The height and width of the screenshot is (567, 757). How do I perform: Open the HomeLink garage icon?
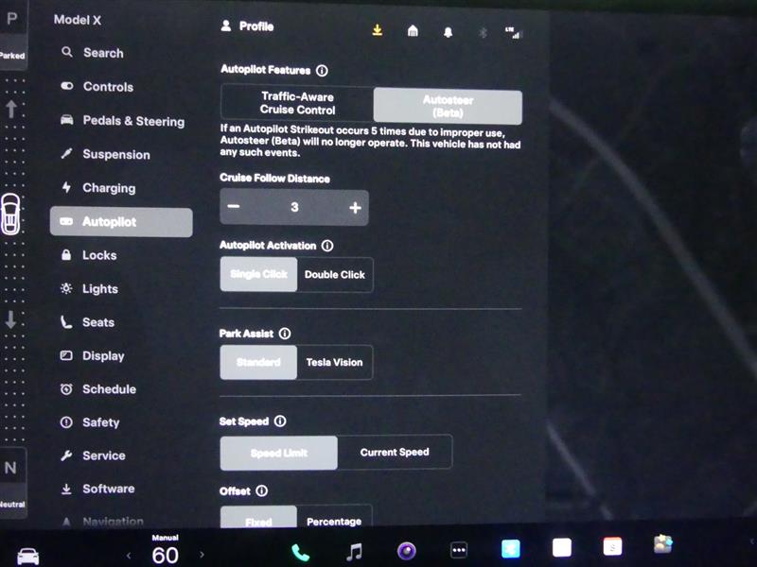click(x=413, y=31)
